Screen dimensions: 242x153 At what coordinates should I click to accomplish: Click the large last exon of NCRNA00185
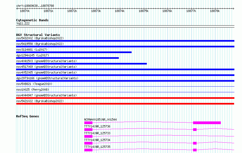coord(207,123)
